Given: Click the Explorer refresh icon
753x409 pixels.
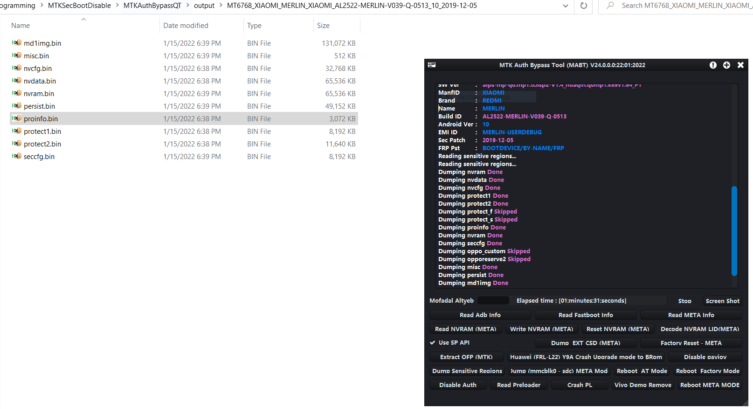Looking at the screenshot, I should [x=583, y=6].
